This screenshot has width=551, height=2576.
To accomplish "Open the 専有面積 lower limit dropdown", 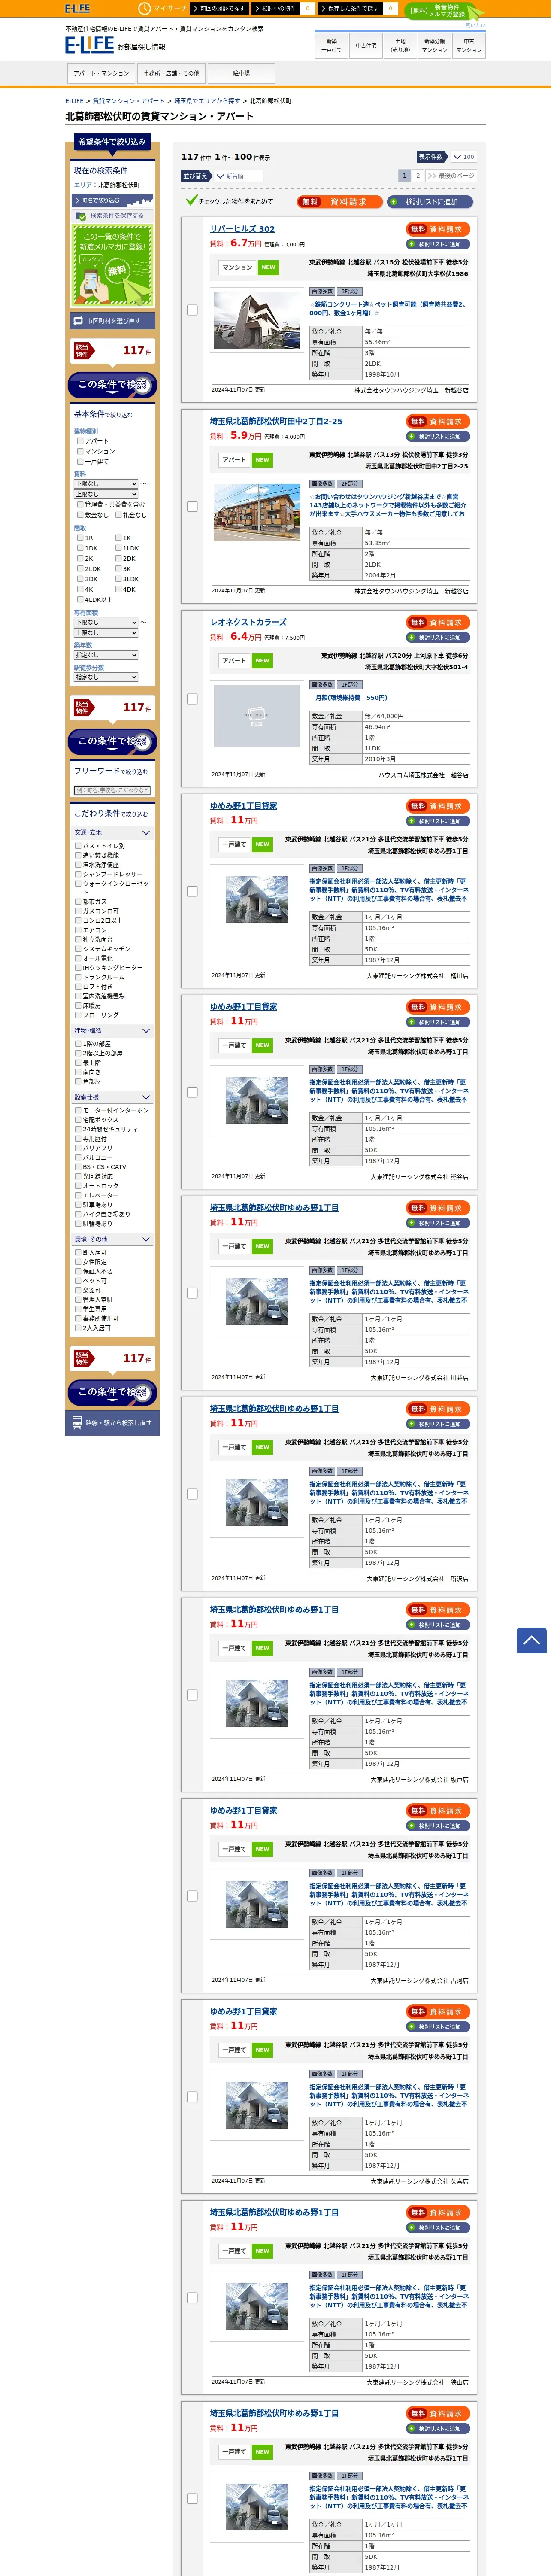I will coord(106,622).
